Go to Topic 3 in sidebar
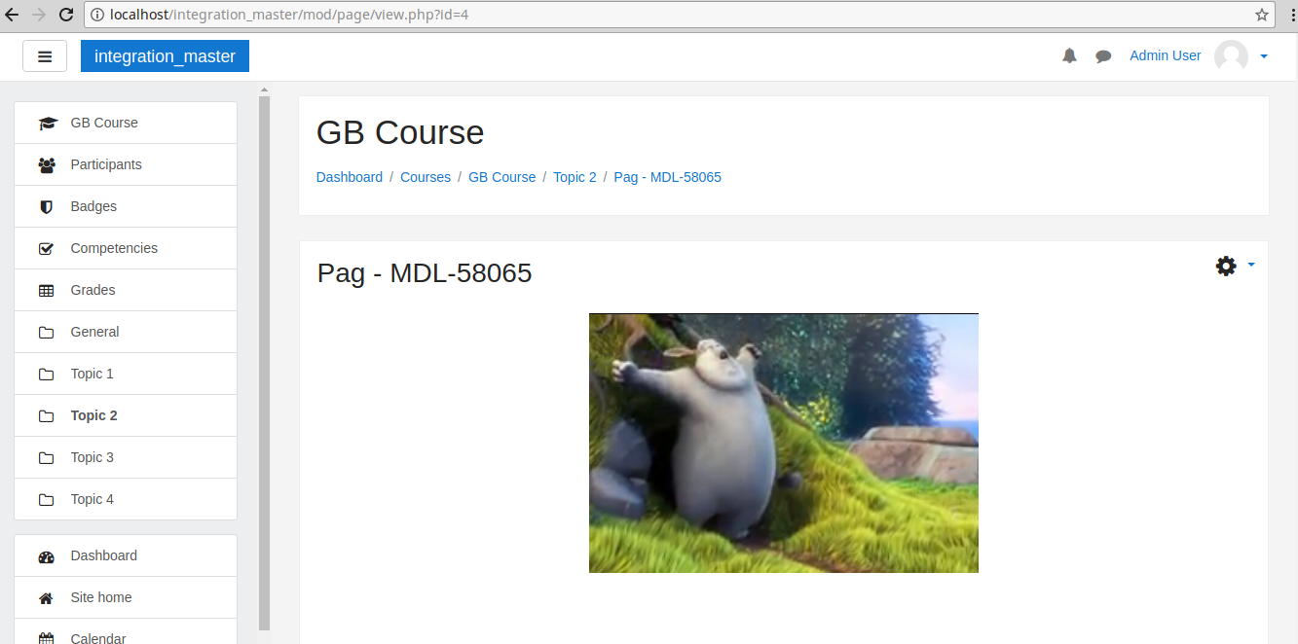The height and width of the screenshot is (644, 1298). [x=126, y=457]
